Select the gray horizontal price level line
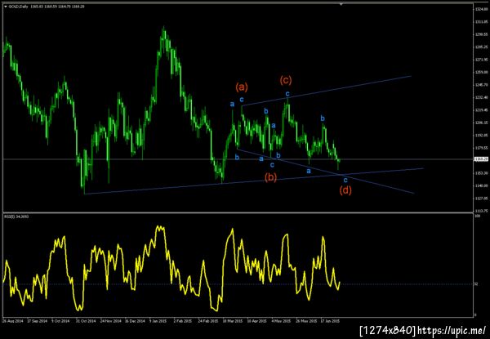 tap(238, 159)
